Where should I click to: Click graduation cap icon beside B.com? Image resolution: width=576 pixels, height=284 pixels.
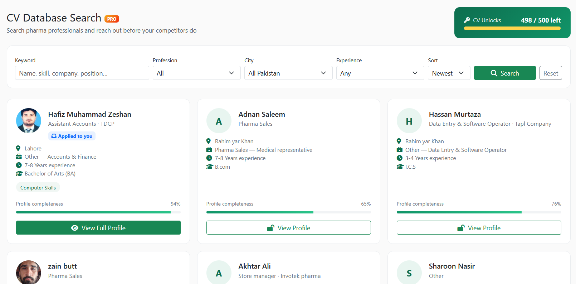pyautogui.click(x=210, y=167)
